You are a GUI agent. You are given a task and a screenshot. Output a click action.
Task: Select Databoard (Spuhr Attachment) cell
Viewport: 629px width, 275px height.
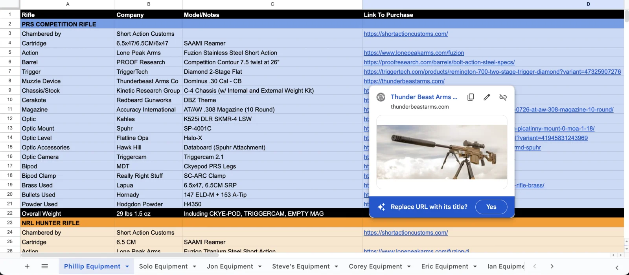click(x=272, y=148)
